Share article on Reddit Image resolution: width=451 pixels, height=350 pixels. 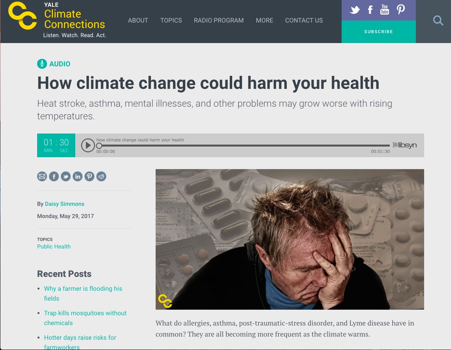[x=101, y=176]
